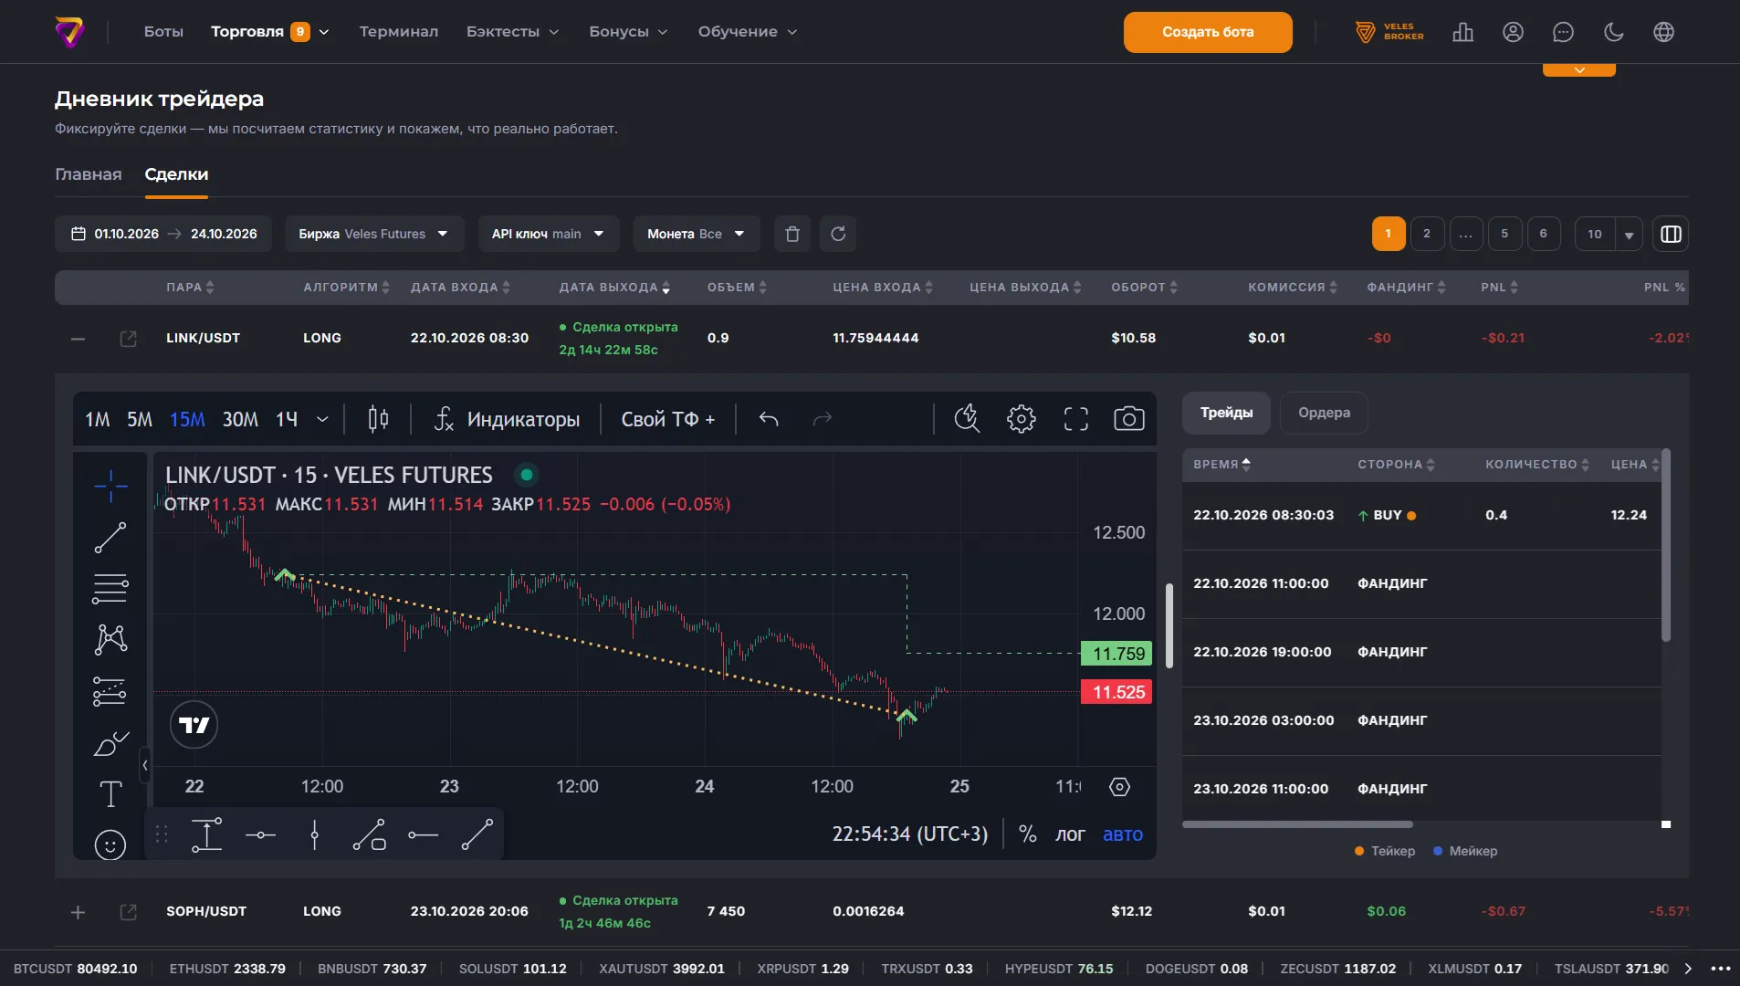Open the Биржа Veles Futures dropdown
Screen dimensions: 1740x986
pyautogui.click(x=374, y=234)
